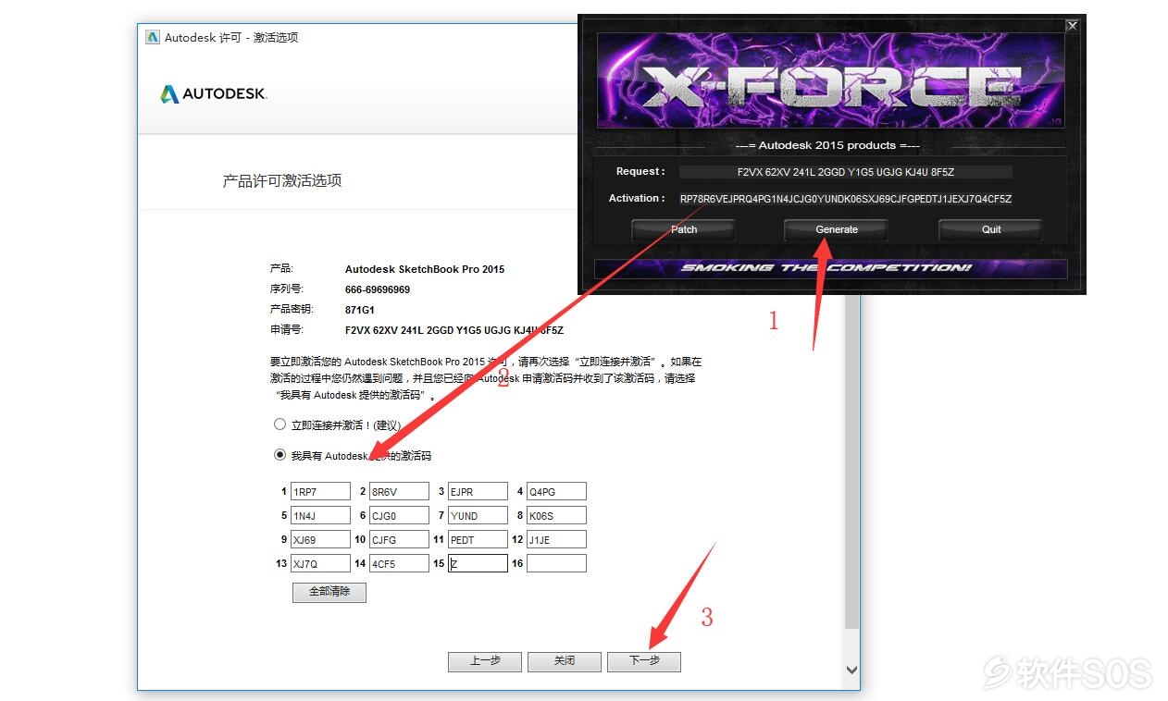The image size is (1168, 701).
Task: Click activation code field 3 containing EJPR
Action: pyautogui.click(x=478, y=491)
